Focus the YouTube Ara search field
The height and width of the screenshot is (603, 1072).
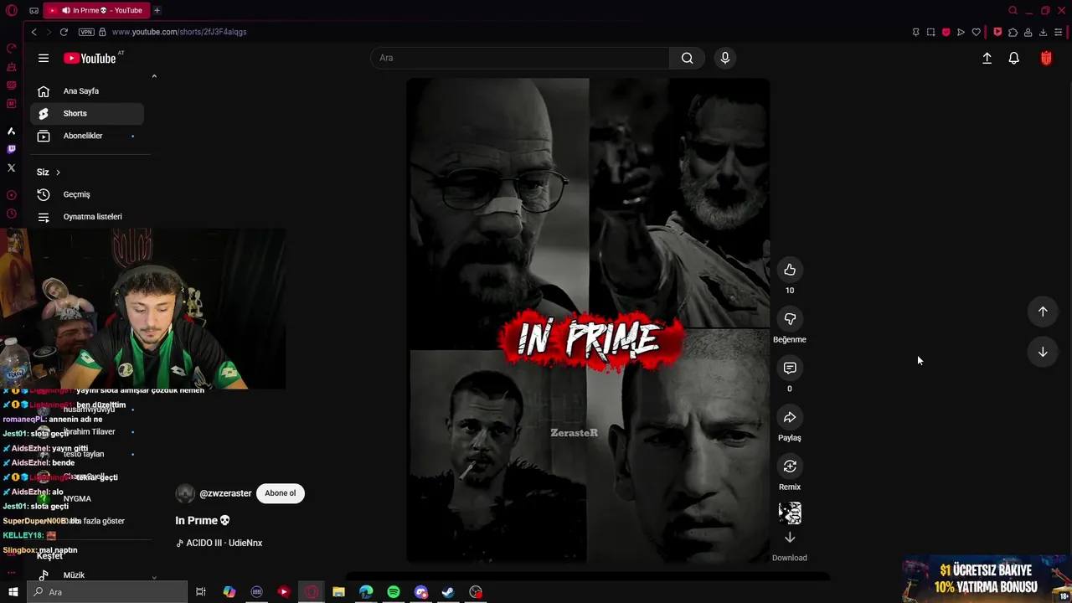point(519,58)
